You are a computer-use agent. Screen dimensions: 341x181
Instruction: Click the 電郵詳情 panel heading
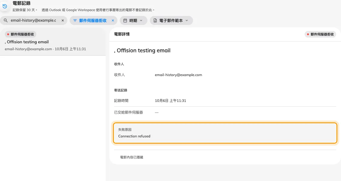click(122, 34)
